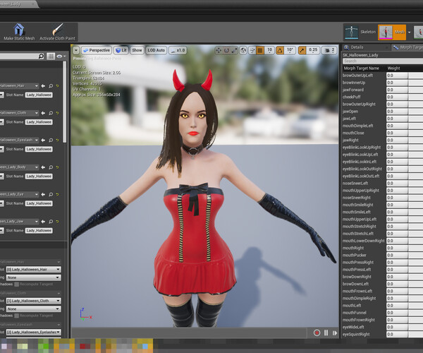The height and width of the screenshot is (353, 423).
Task: Tick Recompute Tangent under Halloween_Hair section
Action: click(x=17, y=284)
